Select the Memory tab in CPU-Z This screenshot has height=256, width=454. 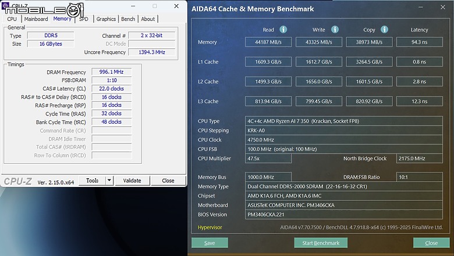[62, 19]
